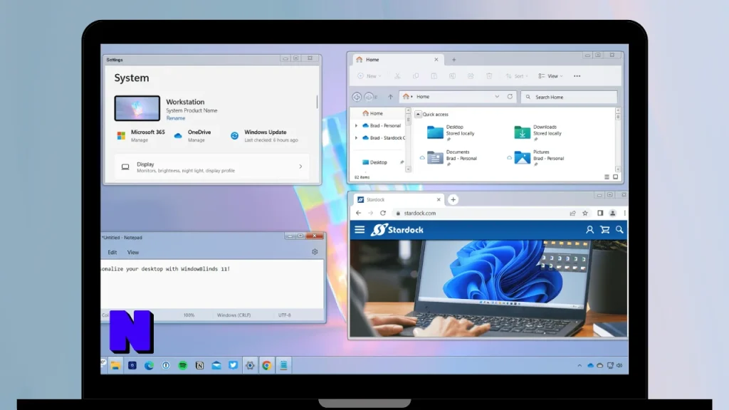729x410 pixels.
Task: Click the Settings window vertical scrollbar
Action: tap(318, 101)
